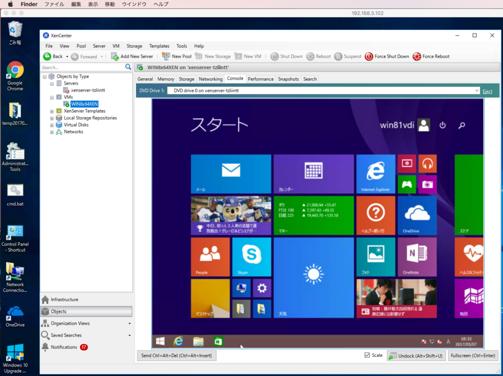503x376 pixels.
Task: Open the Skype tile
Action: pyautogui.click(x=251, y=257)
